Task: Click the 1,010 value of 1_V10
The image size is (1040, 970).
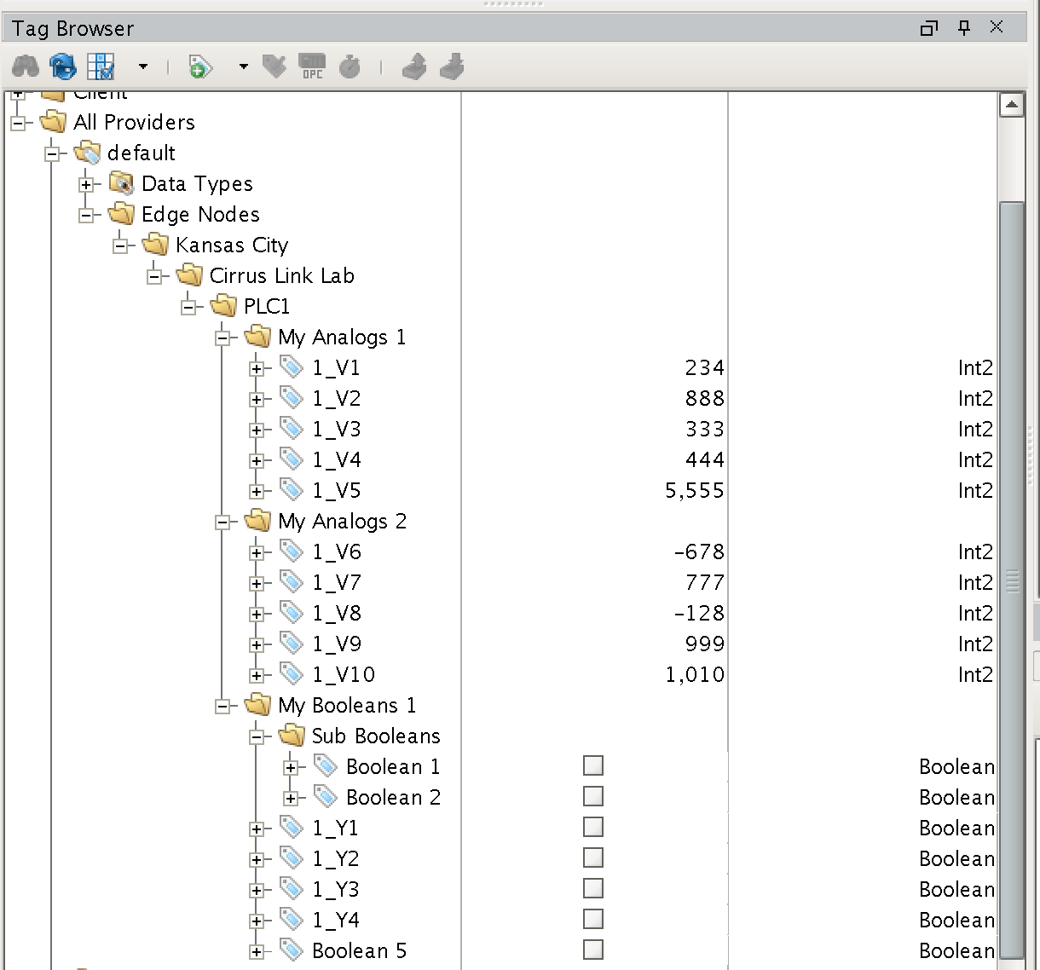Action: coord(695,674)
